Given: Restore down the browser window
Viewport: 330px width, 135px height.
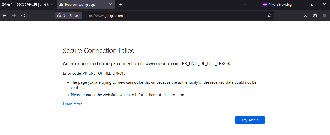Looking at the screenshot, I should click(313, 4).
